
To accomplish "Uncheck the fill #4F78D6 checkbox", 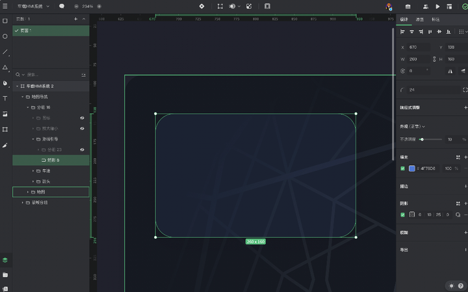I will pos(402,168).
